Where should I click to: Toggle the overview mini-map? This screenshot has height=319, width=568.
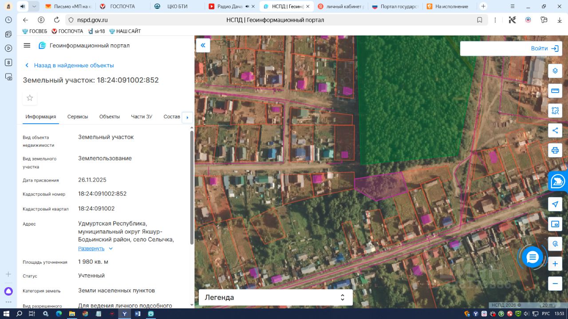[555, 224]
